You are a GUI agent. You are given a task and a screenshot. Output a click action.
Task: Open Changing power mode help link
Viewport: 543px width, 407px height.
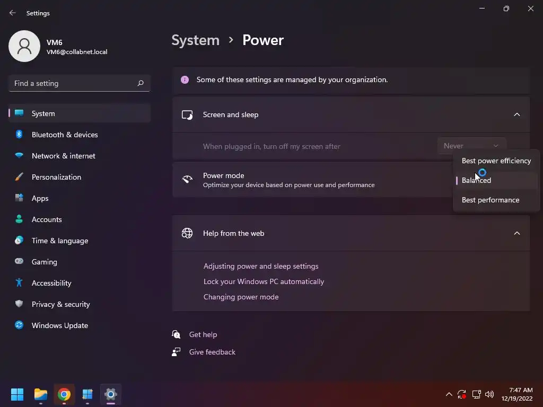pos(241,297)
